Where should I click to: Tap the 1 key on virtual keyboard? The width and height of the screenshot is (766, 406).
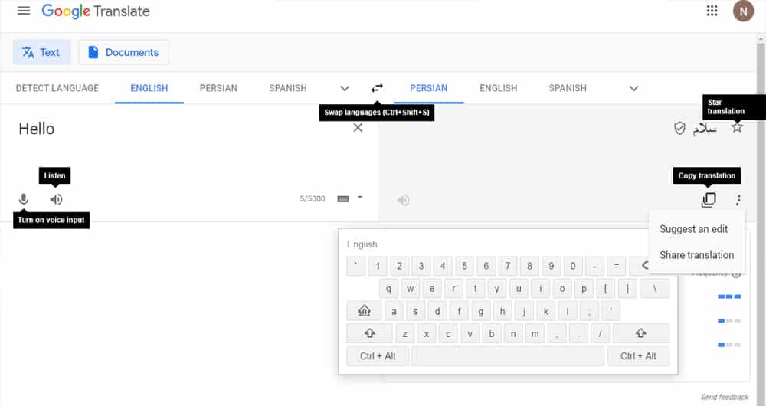click(377, 266)
